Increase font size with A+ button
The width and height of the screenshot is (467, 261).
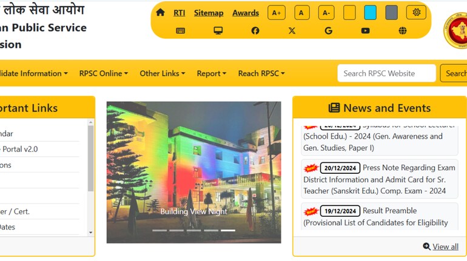click(276, 13)
